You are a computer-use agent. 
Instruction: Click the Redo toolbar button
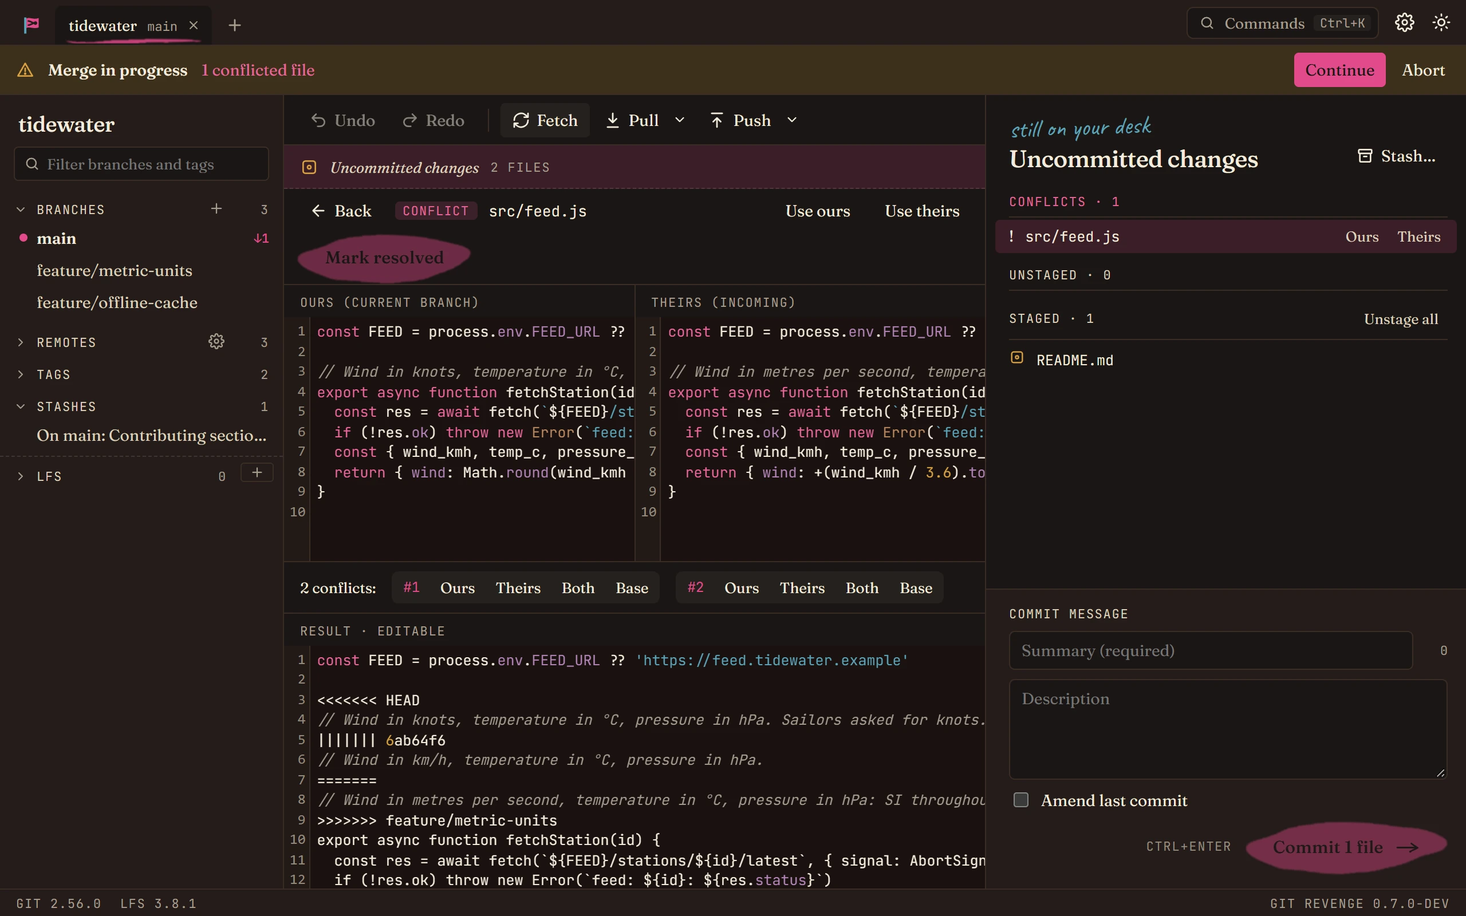pyautogui.click(x=434, y=121)
